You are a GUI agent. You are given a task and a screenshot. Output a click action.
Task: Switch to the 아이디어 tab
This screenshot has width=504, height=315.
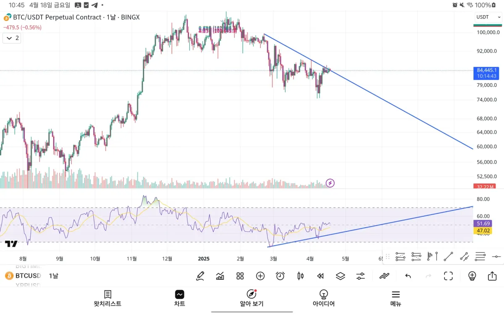pyautogui.click(x=323, y=299)
